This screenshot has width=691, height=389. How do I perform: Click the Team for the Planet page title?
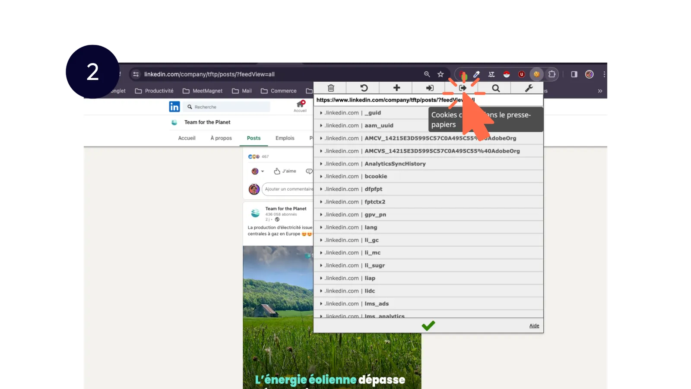[207, 122]
